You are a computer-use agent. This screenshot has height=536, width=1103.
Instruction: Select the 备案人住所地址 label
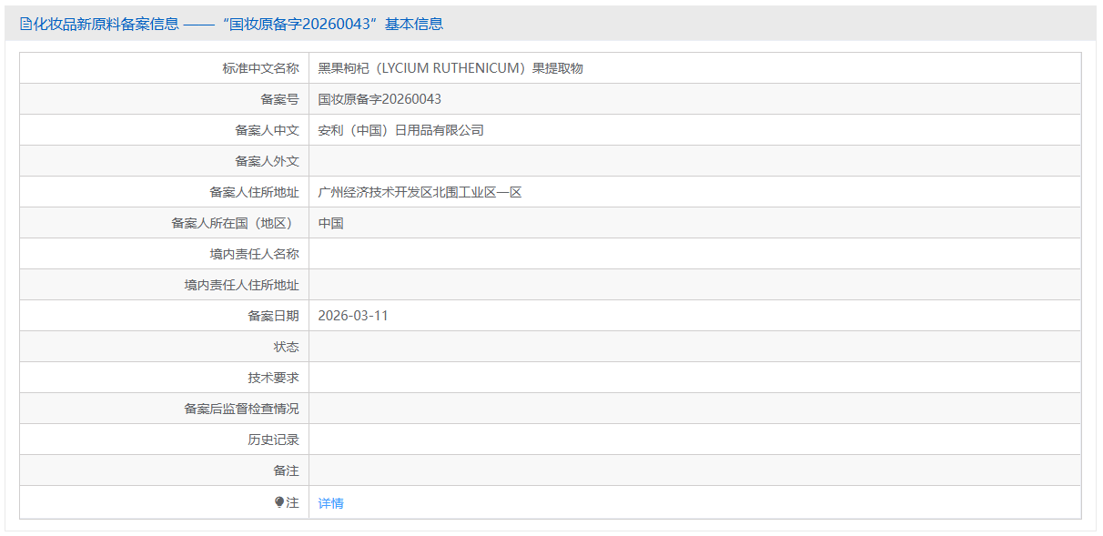coord(254,192)
